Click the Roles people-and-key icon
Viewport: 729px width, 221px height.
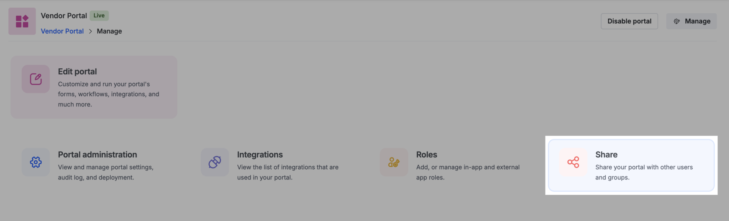[x=394, y=162]
